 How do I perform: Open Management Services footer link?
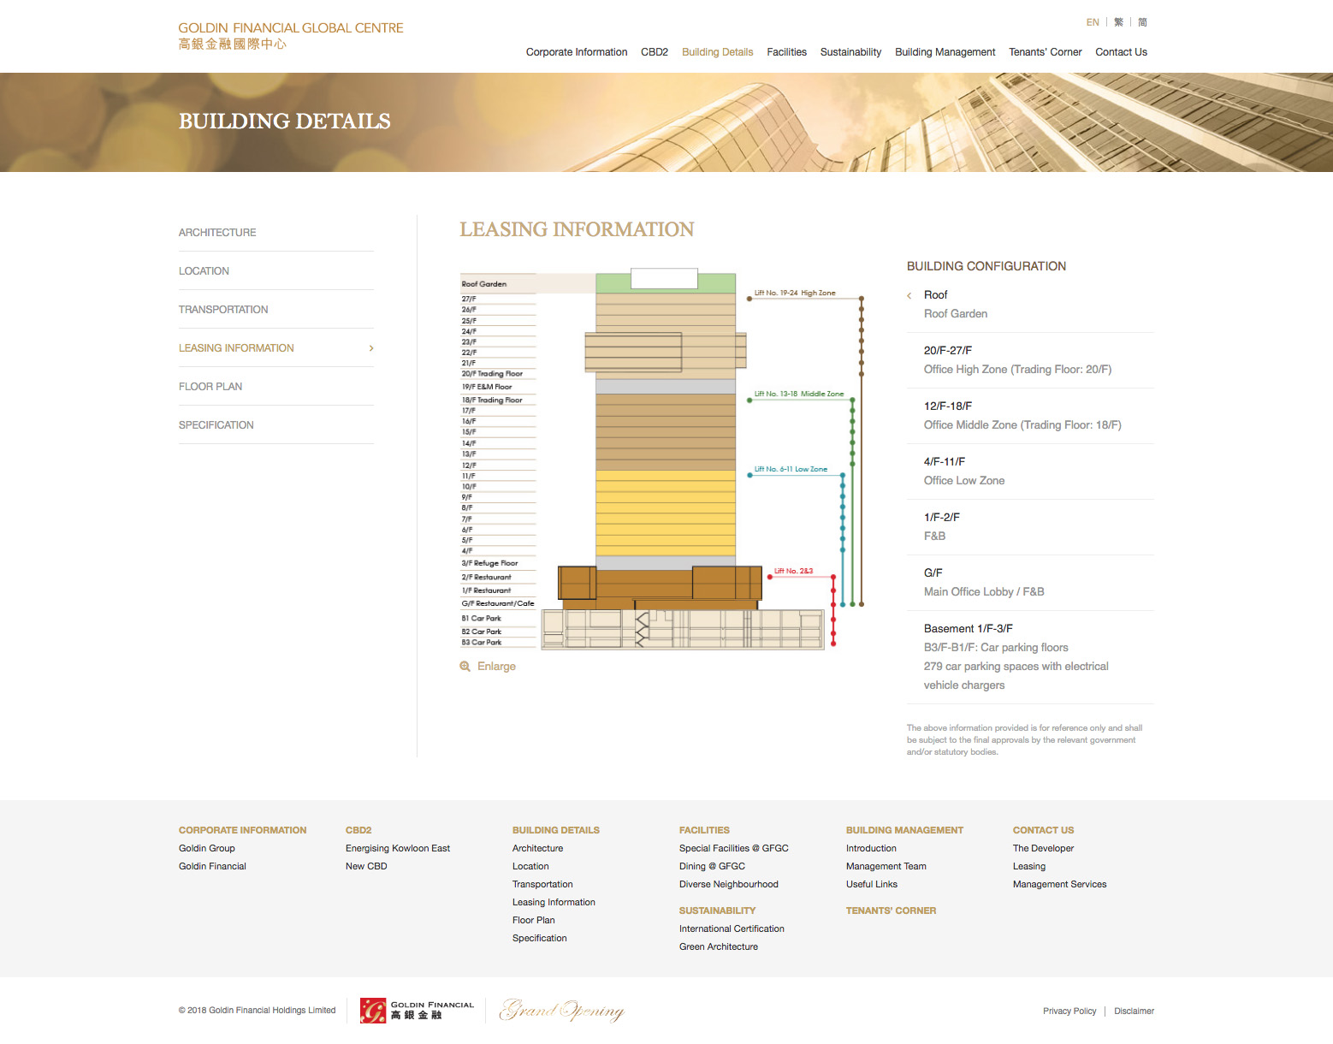coord(1059,885)
